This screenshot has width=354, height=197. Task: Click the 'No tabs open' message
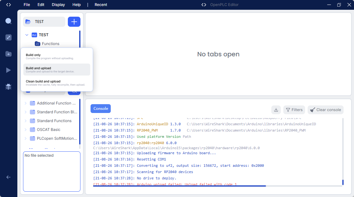pyautogui.click(x=218, y=54)
